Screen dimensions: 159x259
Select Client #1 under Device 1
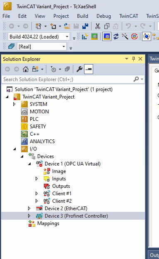point(62,194)
